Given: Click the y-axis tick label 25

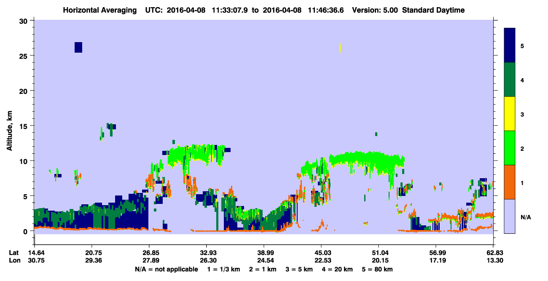Looking at the screenshot, I should click(x=24, y=56).
